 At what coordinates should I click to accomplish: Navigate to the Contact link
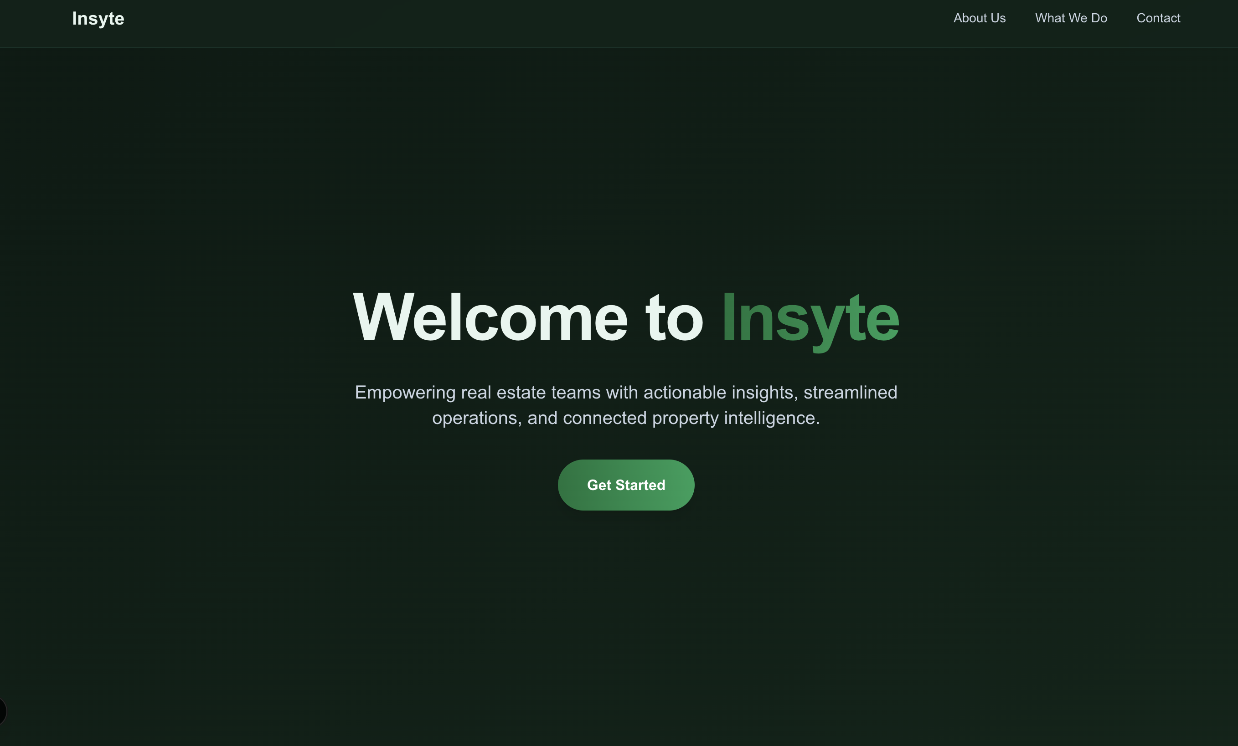tap(1158, 18)
